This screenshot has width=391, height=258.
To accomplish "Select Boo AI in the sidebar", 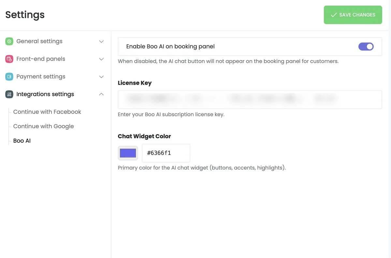I will [x=22, y=141].
